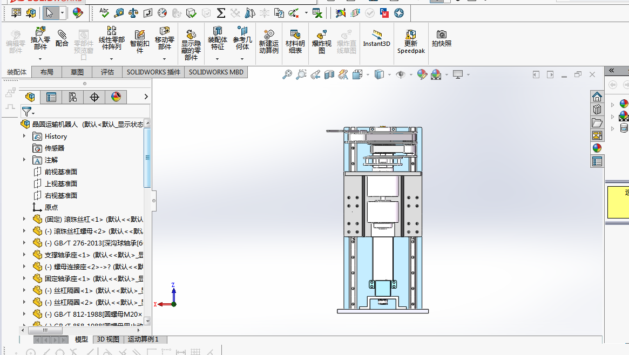Image resolution: width=629 pixels, height=355 pixels.
Task: Switch to the 评估 ribbon tab
Action: [x=107, y=72]
